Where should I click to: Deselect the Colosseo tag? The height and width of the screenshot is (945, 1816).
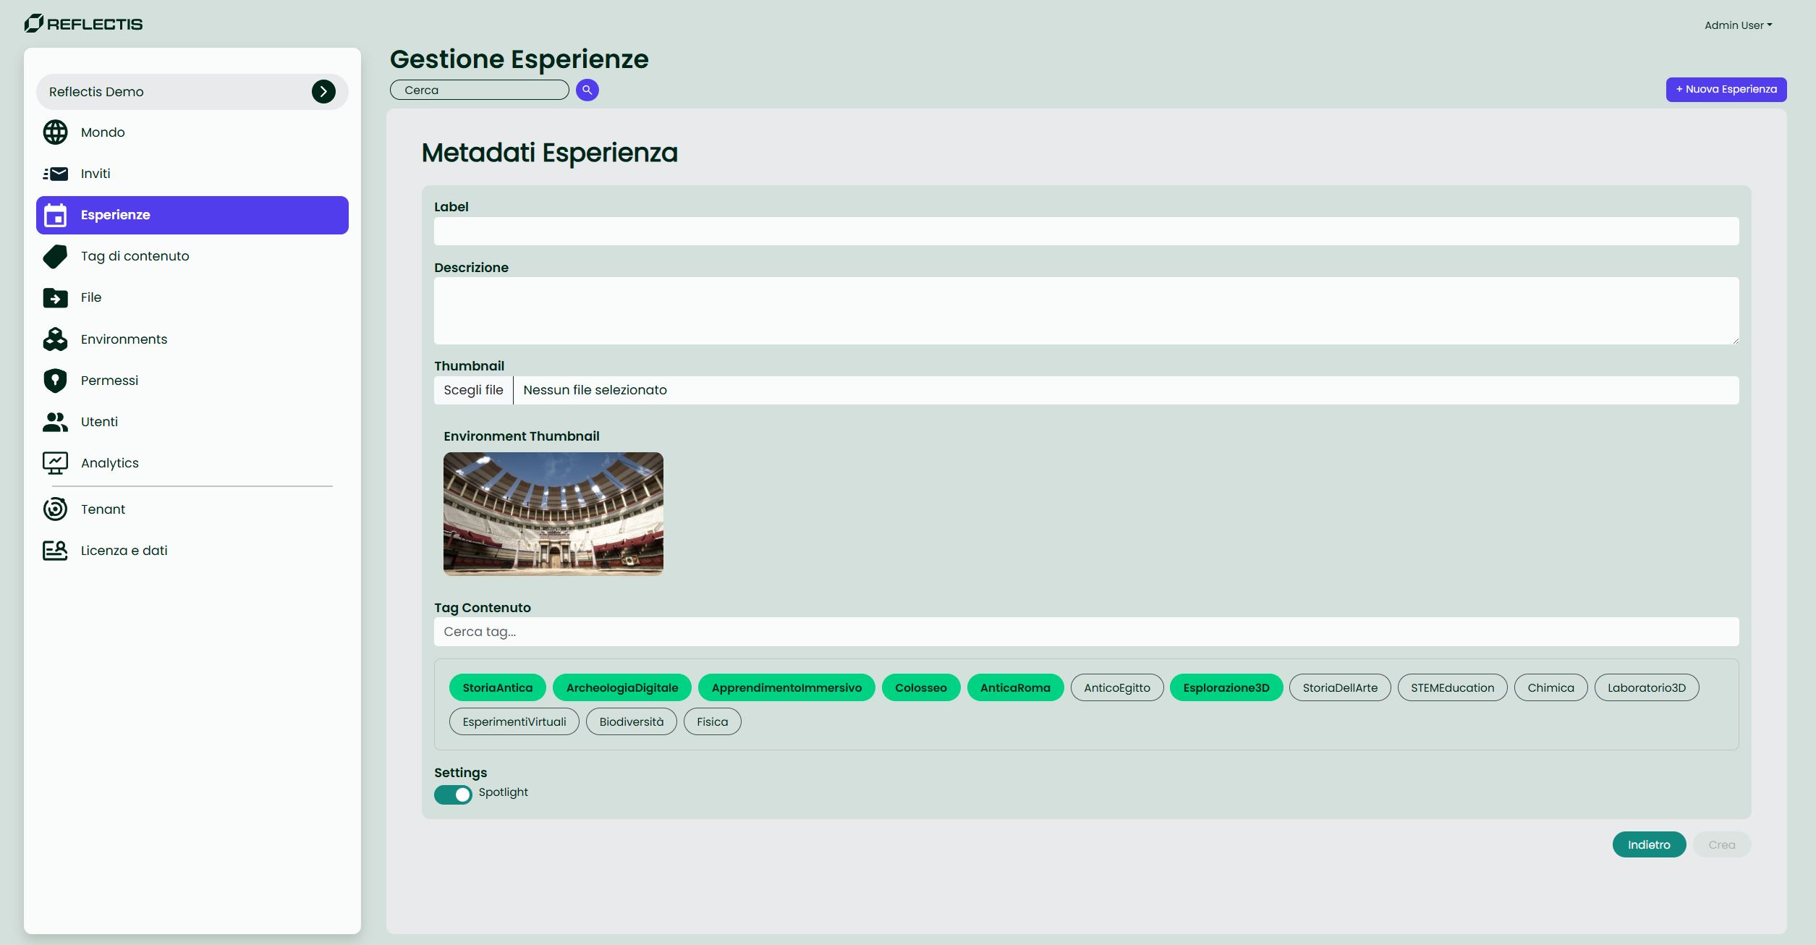[921, 687]
